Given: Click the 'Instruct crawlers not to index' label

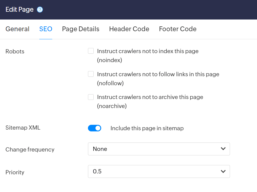Looking at the screenshot, I should [x=148, y=51].
